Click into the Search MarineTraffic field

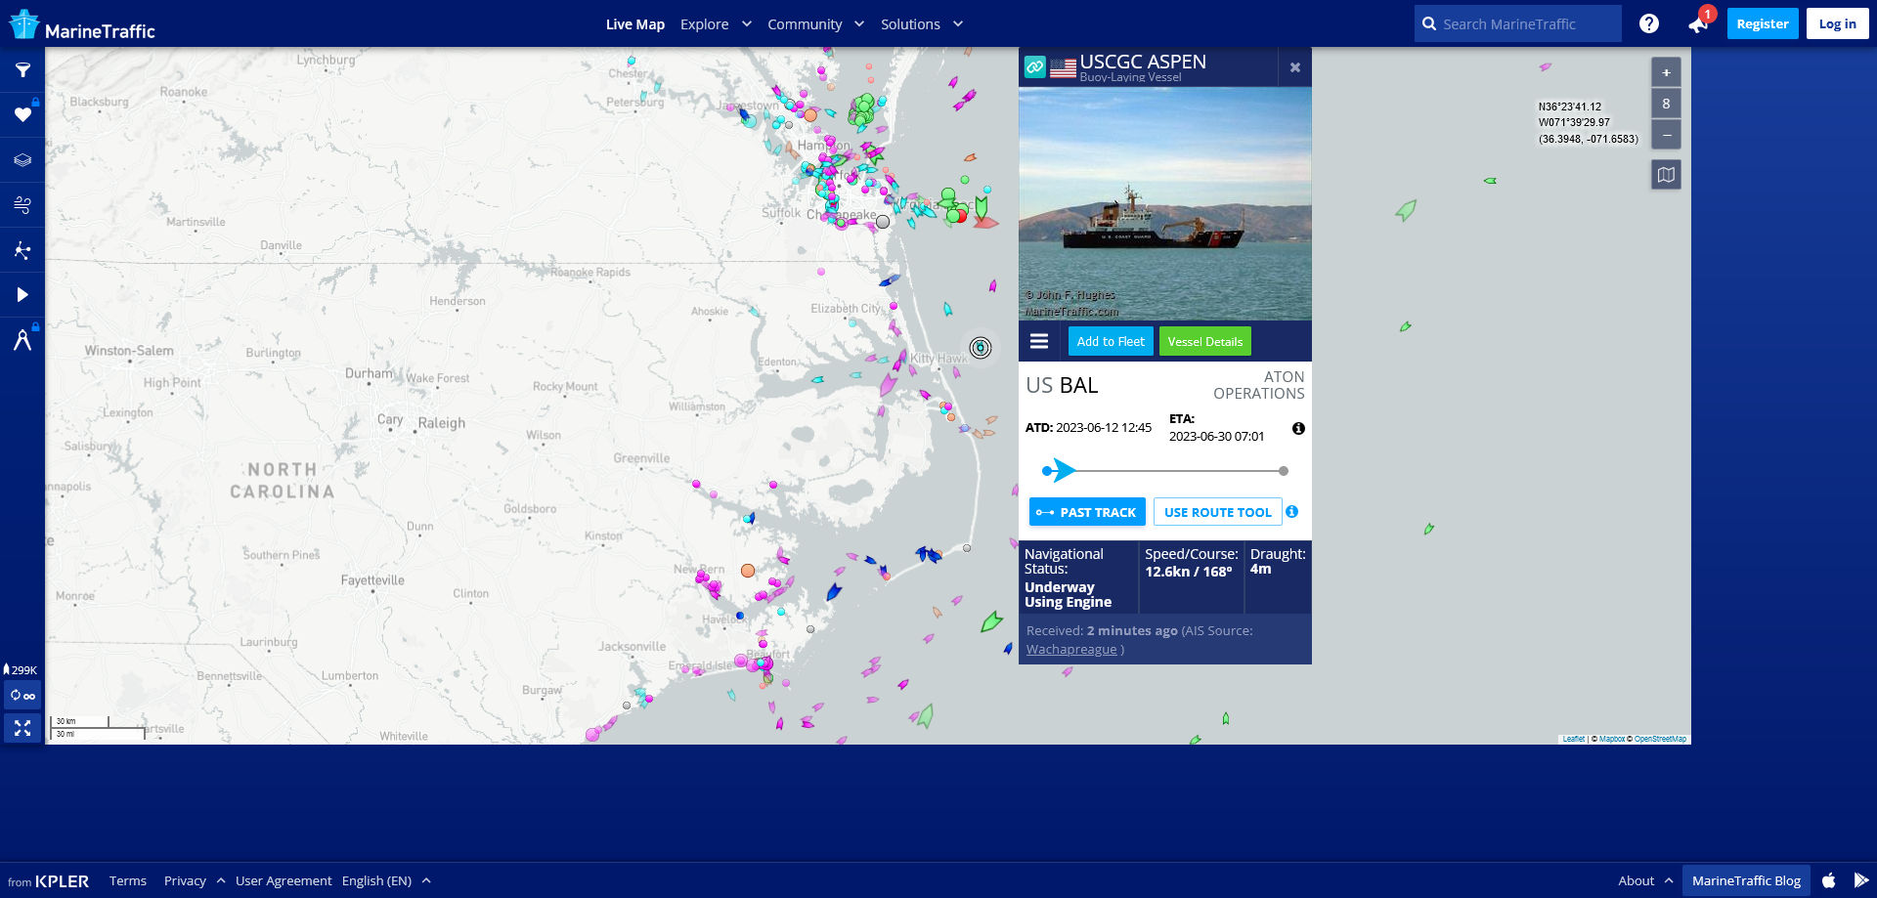(1517, 23)
